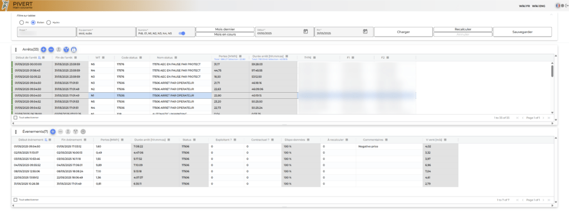Select the Hydro radio button
Screen dimensions: 569x211
click(49, 22)
